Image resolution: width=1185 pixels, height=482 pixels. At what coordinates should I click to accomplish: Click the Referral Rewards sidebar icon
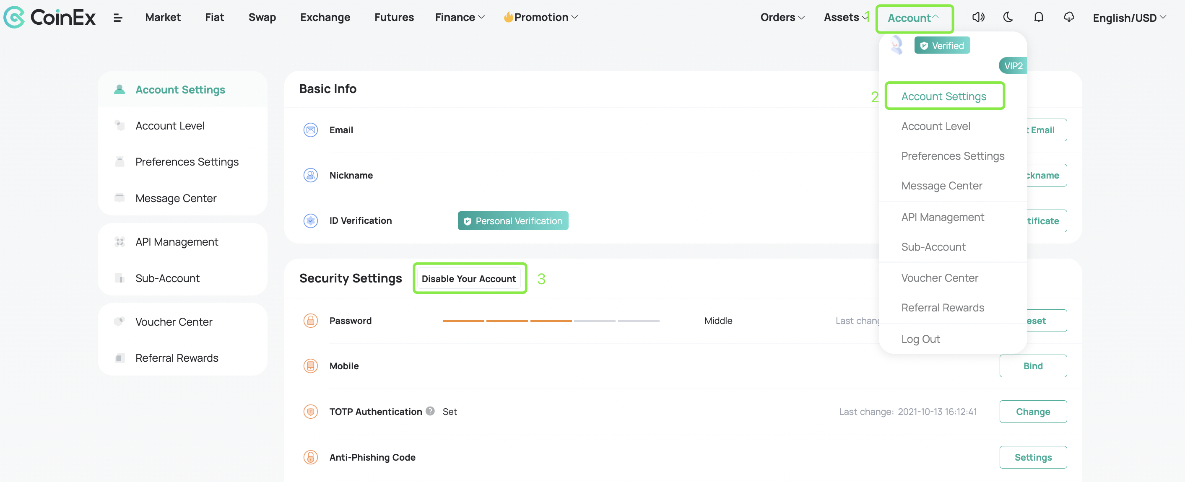tap(120, 358)
